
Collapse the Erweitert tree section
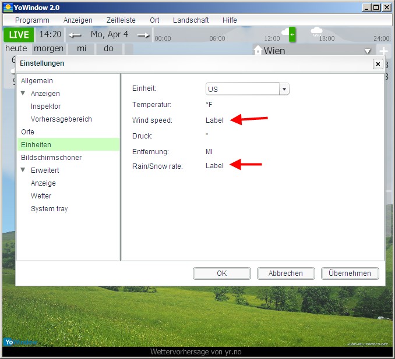[23, 170]
